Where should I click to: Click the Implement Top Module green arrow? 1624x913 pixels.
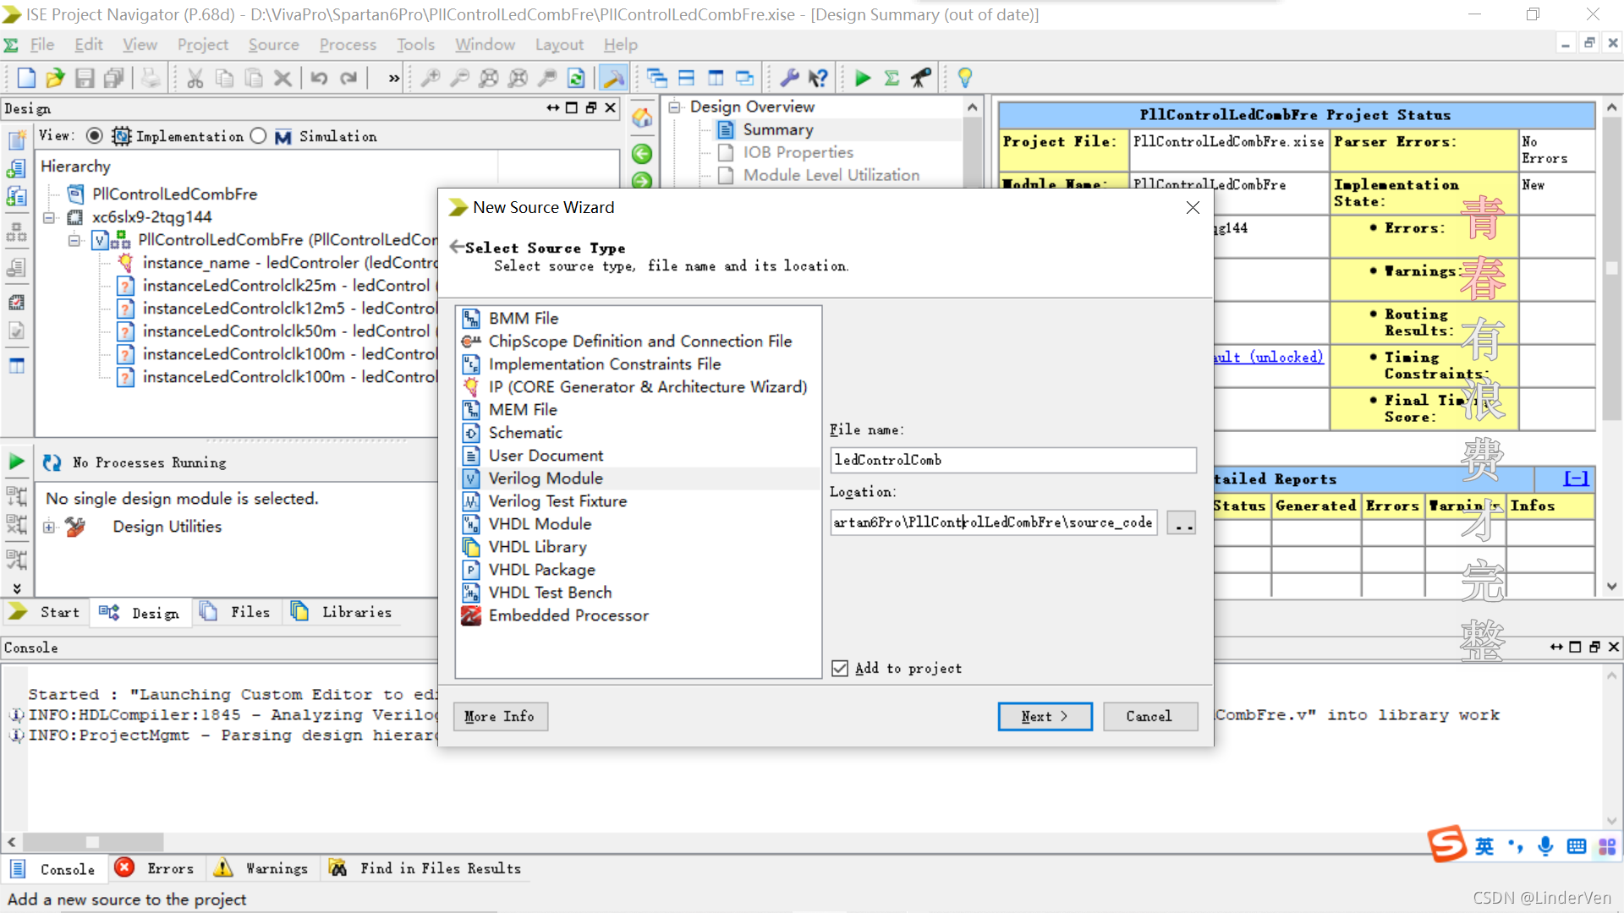click(x=862, y=79)
